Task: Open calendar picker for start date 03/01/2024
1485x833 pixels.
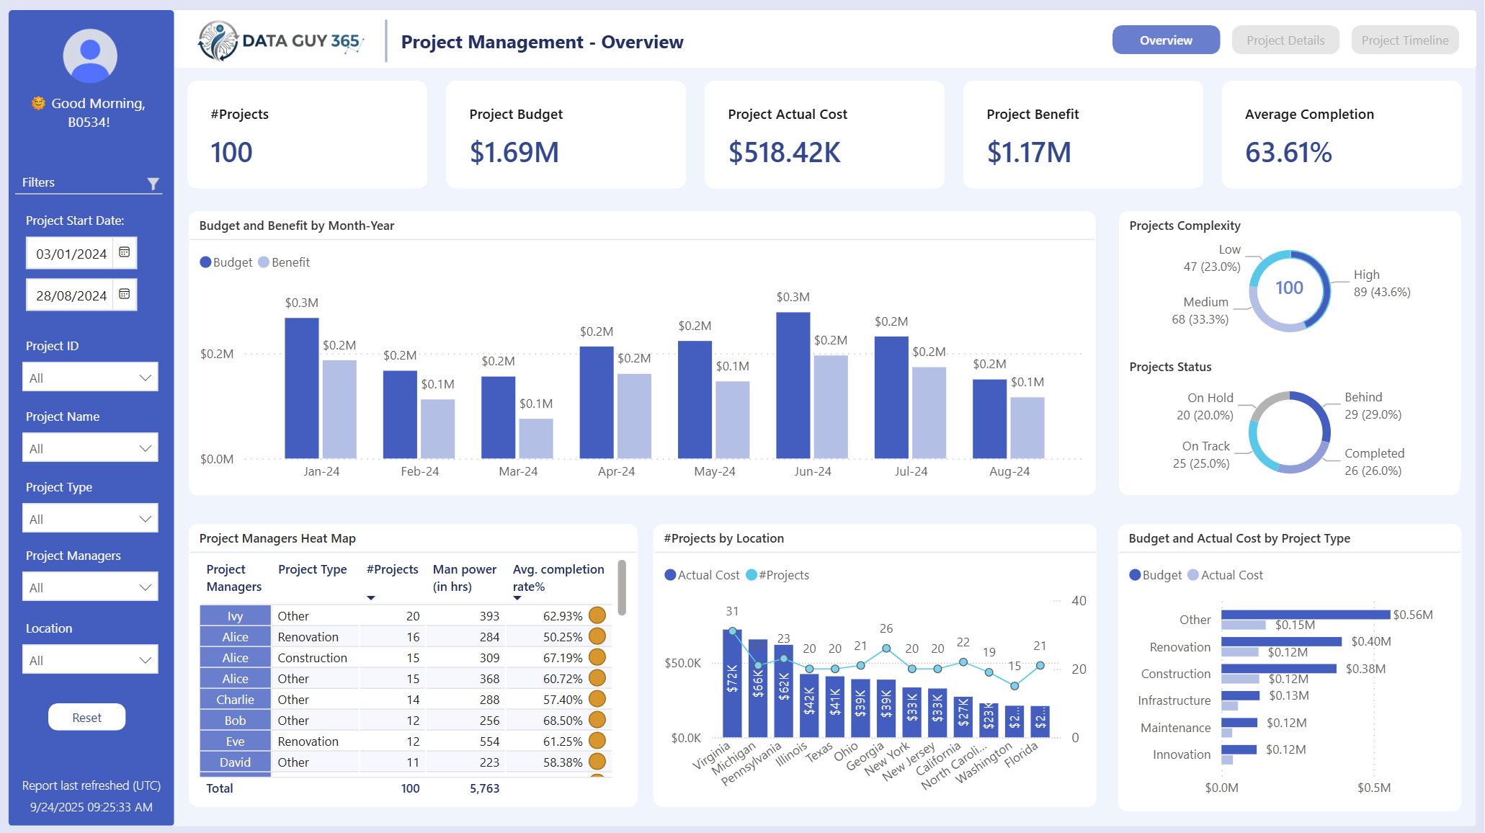Action: coord(124,252)
